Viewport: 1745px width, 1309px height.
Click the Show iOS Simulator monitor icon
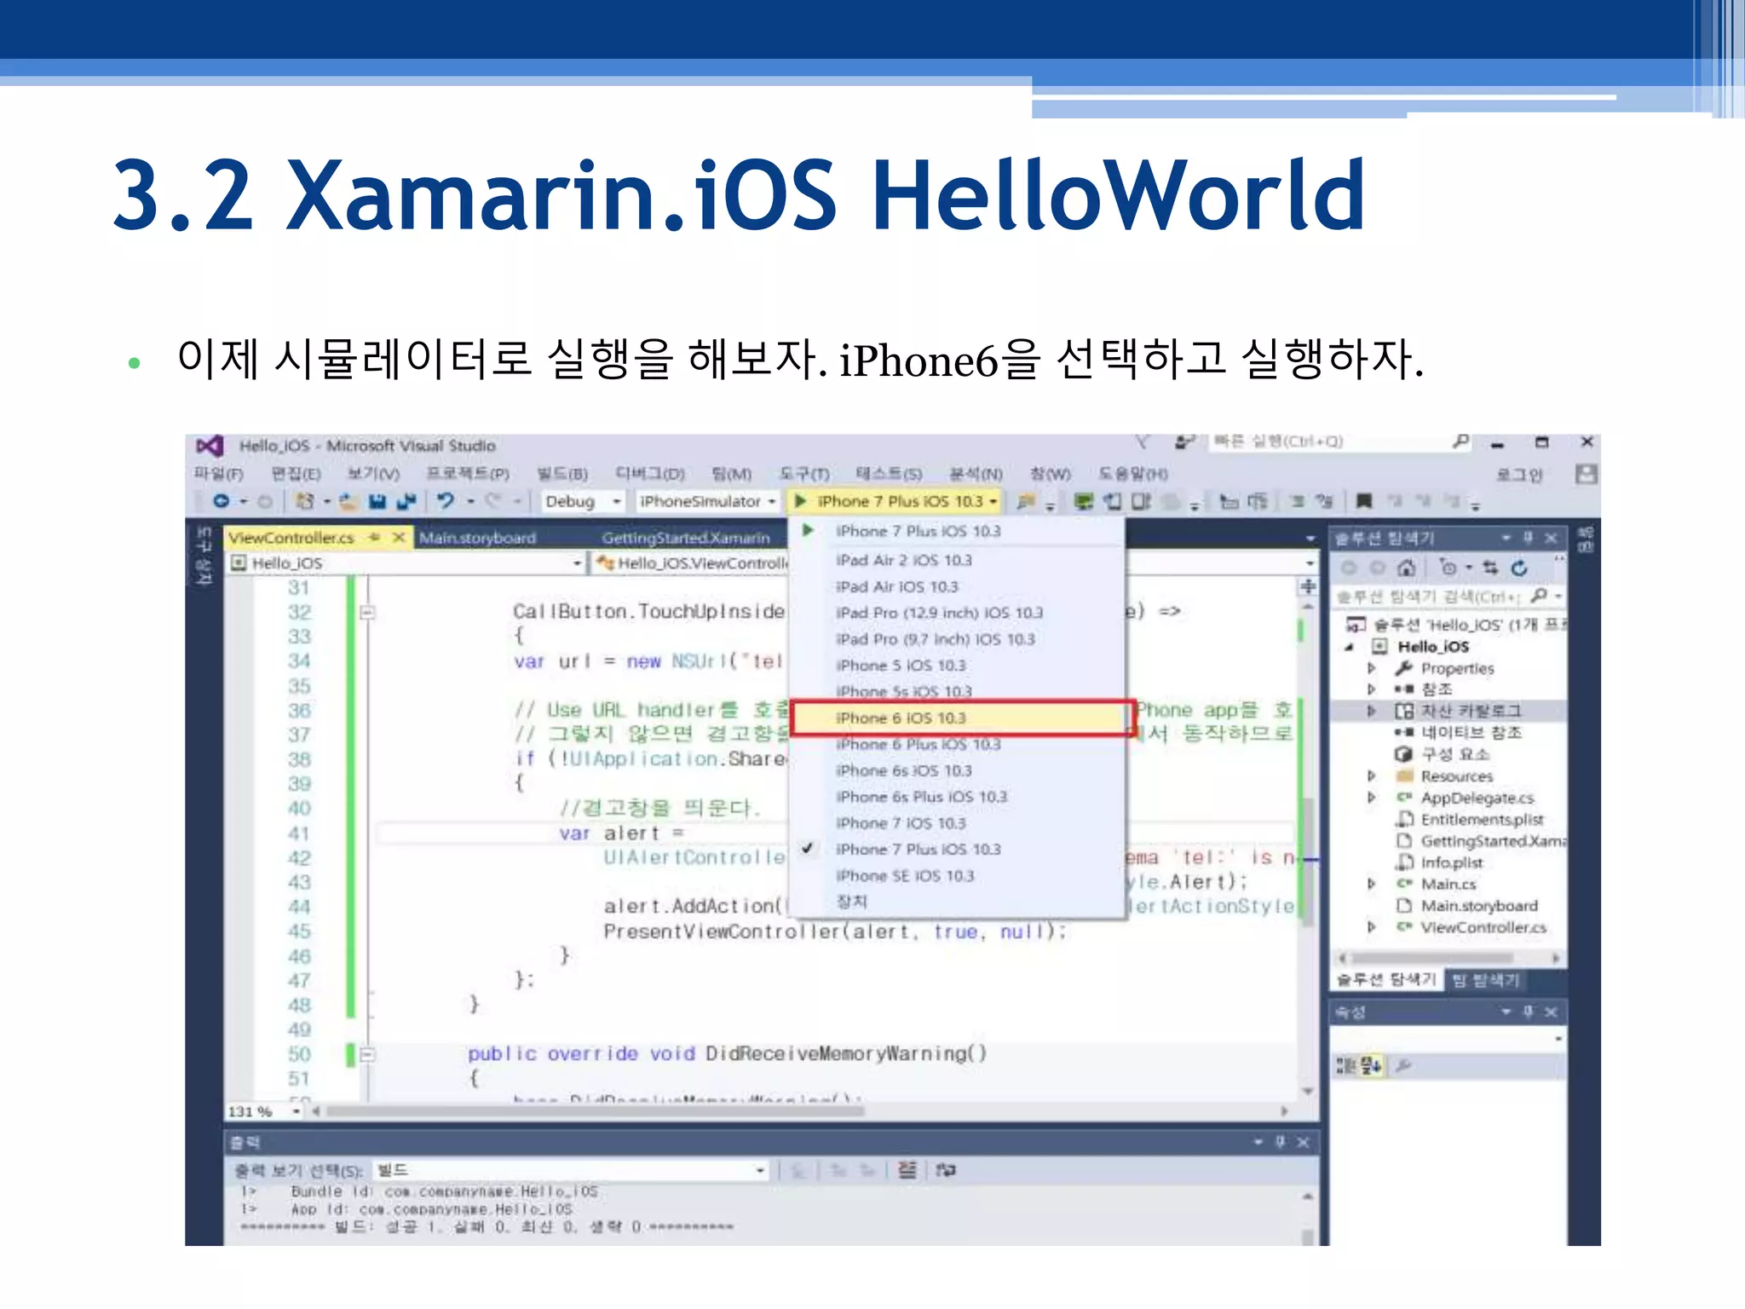click(x=1083, y=501)
